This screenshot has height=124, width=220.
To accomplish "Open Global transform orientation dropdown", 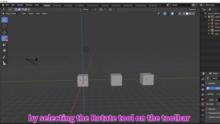I will (x=86, y=9).
